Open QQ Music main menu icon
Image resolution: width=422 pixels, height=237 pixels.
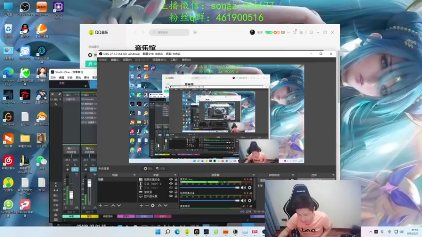301,32
